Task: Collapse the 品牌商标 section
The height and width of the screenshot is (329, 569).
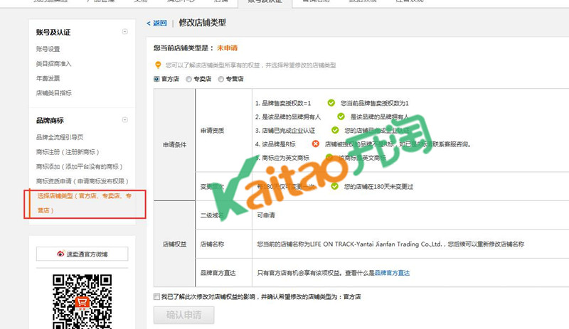Action: point(125,119)
